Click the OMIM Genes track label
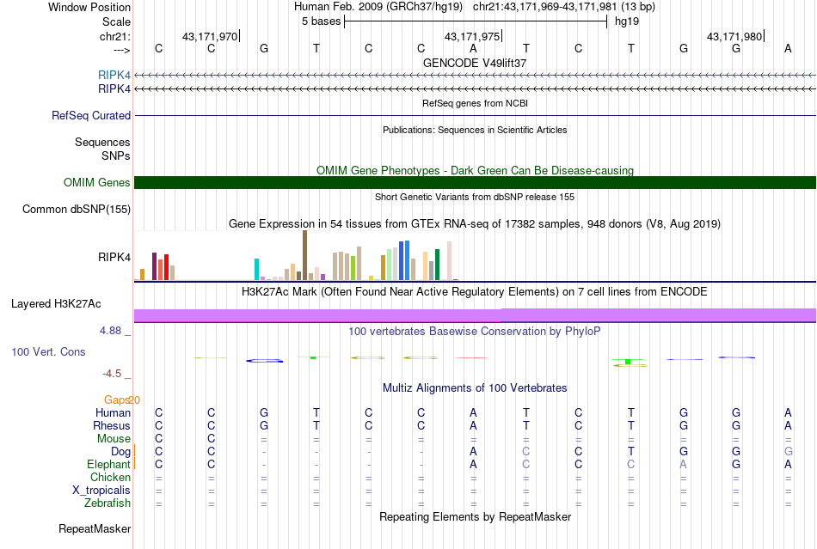817x549 pixels. [x=97, y=183]
